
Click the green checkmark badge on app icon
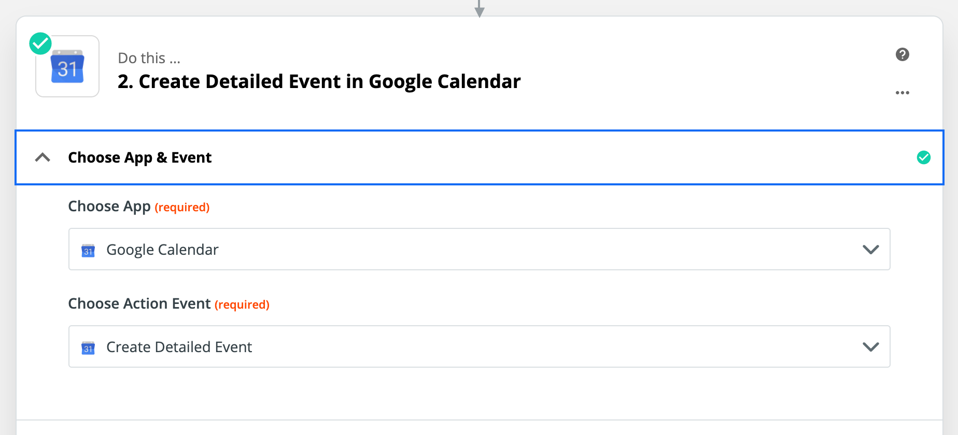pyautogui.click(x=40, y=44)
